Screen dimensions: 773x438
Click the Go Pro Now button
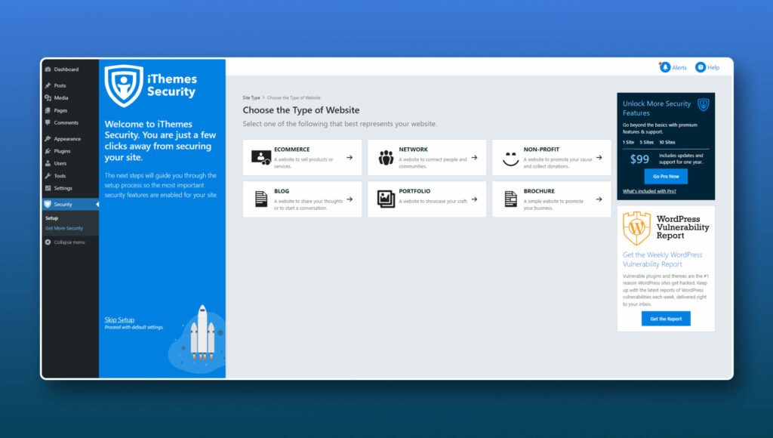click(x=666, y=176)
